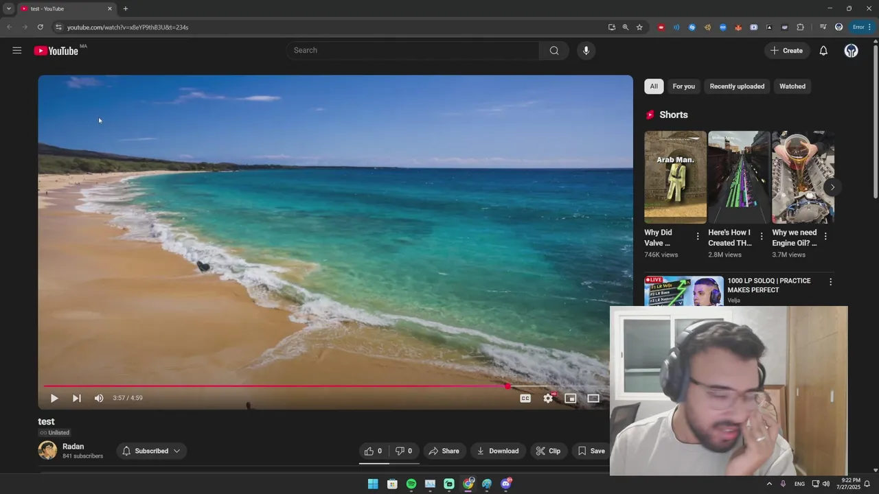Open the 1000 LP SOLOQ live video title
879x494 pixels.
(769, 285)
